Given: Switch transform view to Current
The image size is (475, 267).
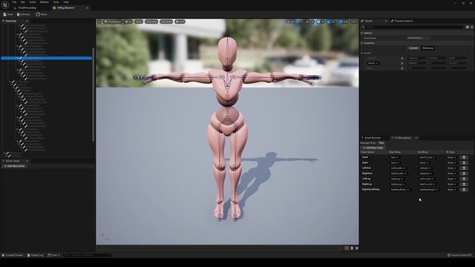Looking at the screenshot, I should 413,48.
